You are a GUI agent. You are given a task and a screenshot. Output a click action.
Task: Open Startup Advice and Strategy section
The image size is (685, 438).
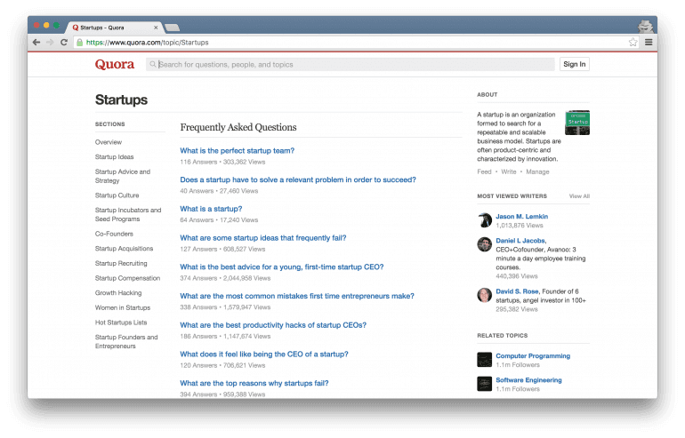(123, 176)
